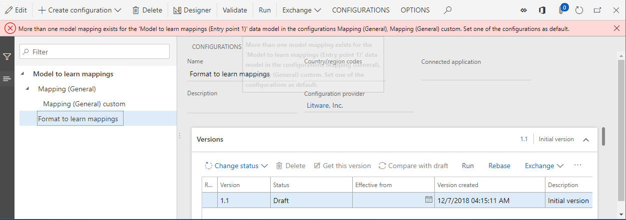Click the search magnifier icon in toolbar
Image resolution: width=626 pixels, height=220 pixels.
[x=448, y=10]
